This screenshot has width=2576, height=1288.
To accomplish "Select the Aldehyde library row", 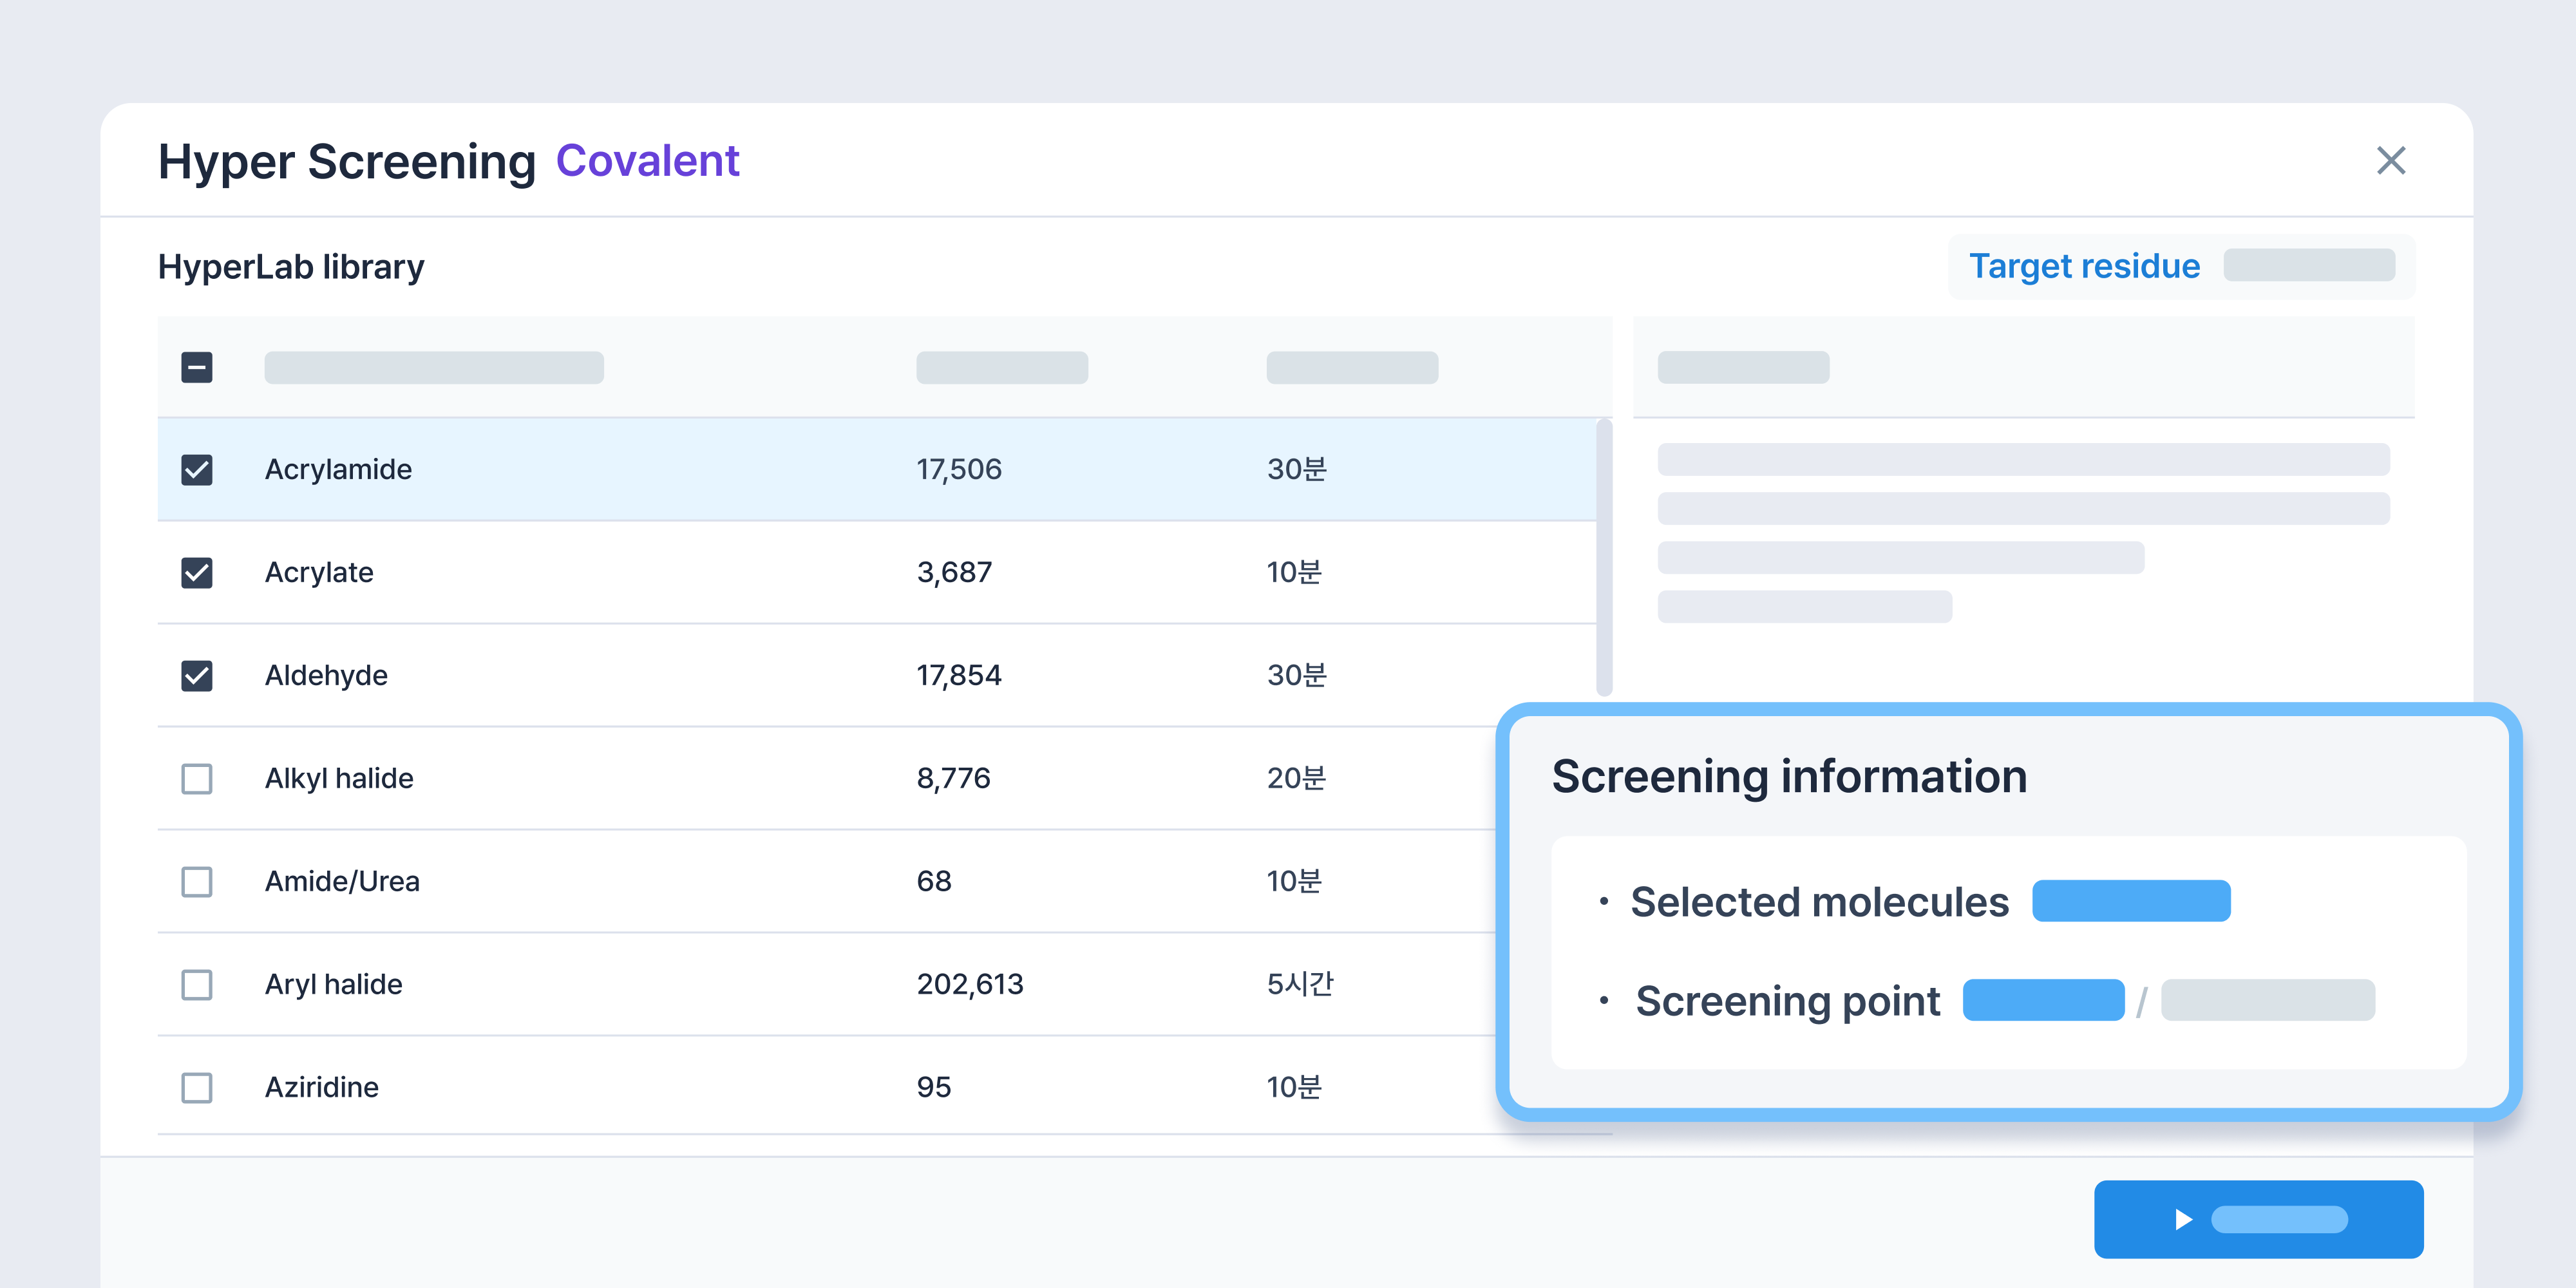I will [x=326, y=675].
